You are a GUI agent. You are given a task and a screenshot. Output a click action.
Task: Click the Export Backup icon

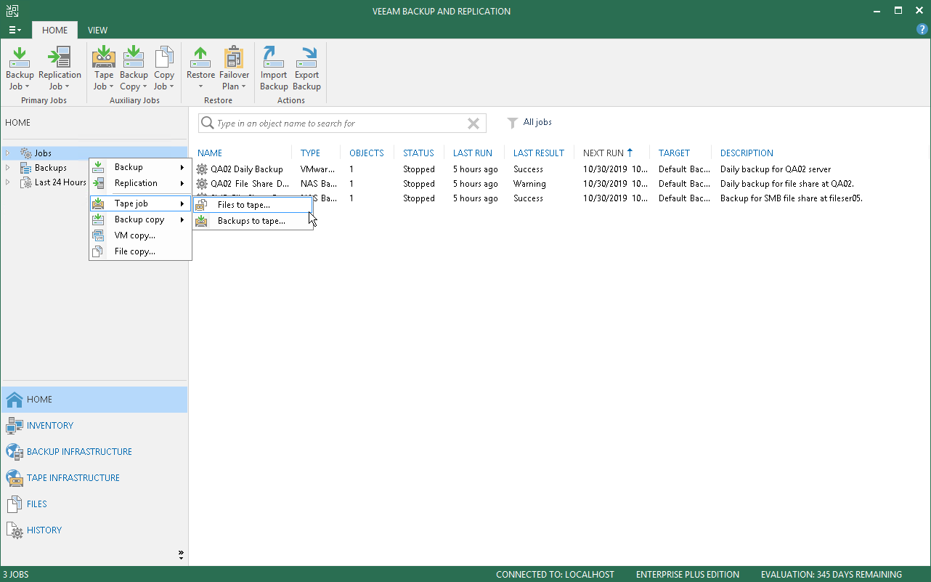pos(306,68)
